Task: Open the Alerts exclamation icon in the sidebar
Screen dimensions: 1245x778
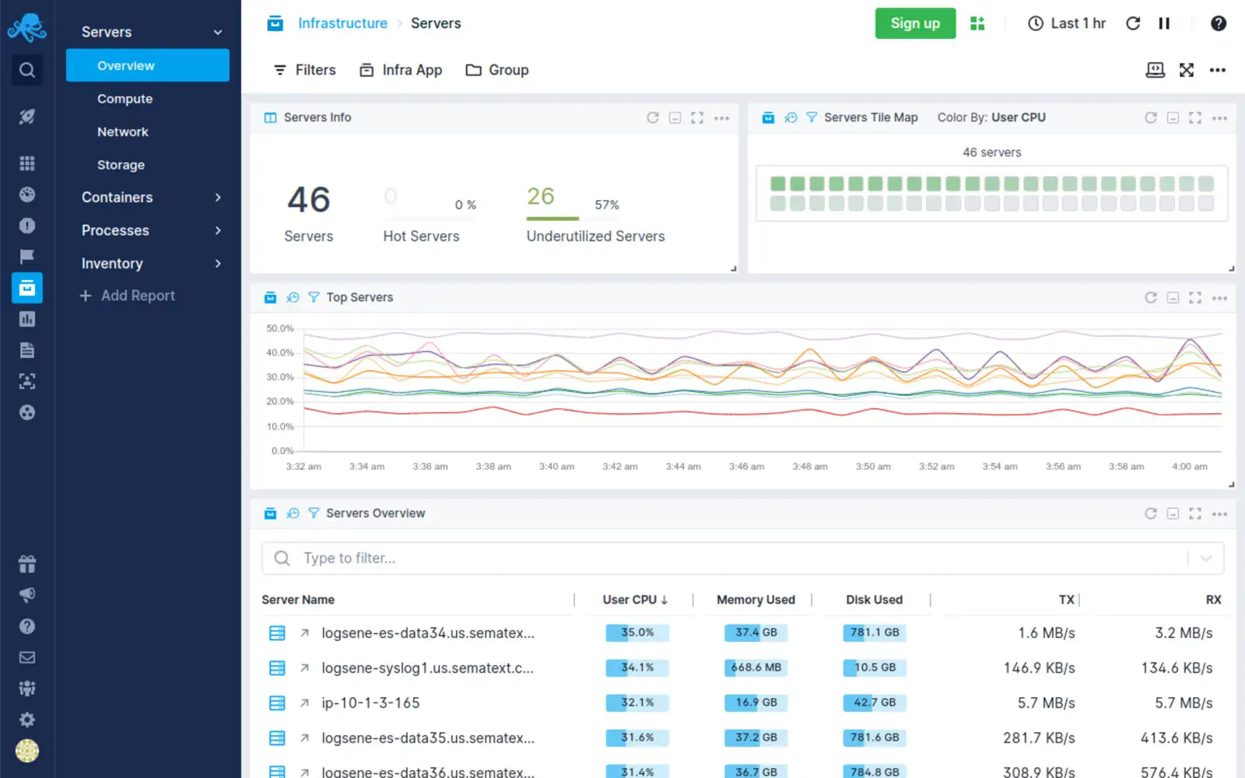Action: pos(27,225)
